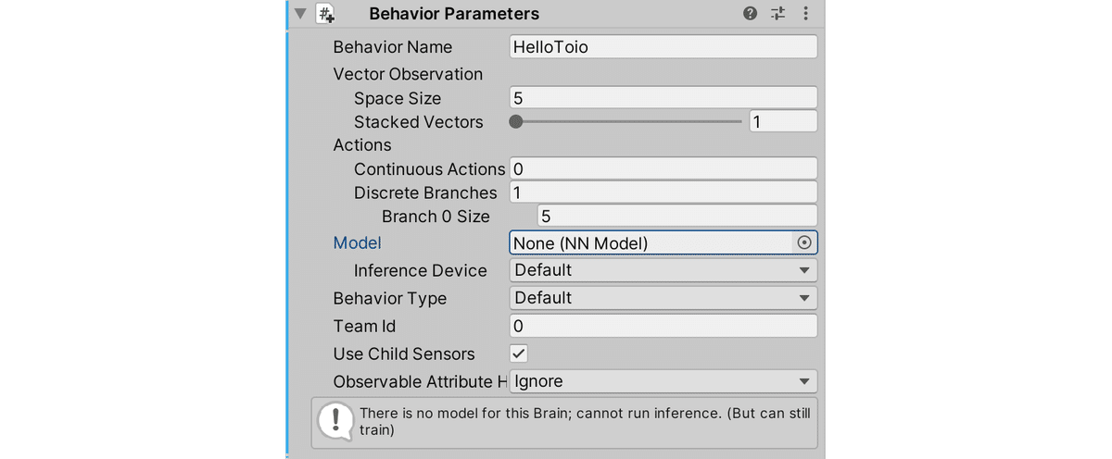Click the Behavior Parameters script icon
Viewport: 1112px width, 459px height.
(326, 14)
